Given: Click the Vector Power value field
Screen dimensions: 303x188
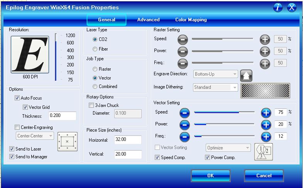Looking at the screenshot, I should tap(281, 124).
